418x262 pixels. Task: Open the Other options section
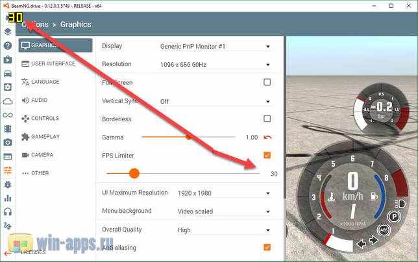point(55,173)
